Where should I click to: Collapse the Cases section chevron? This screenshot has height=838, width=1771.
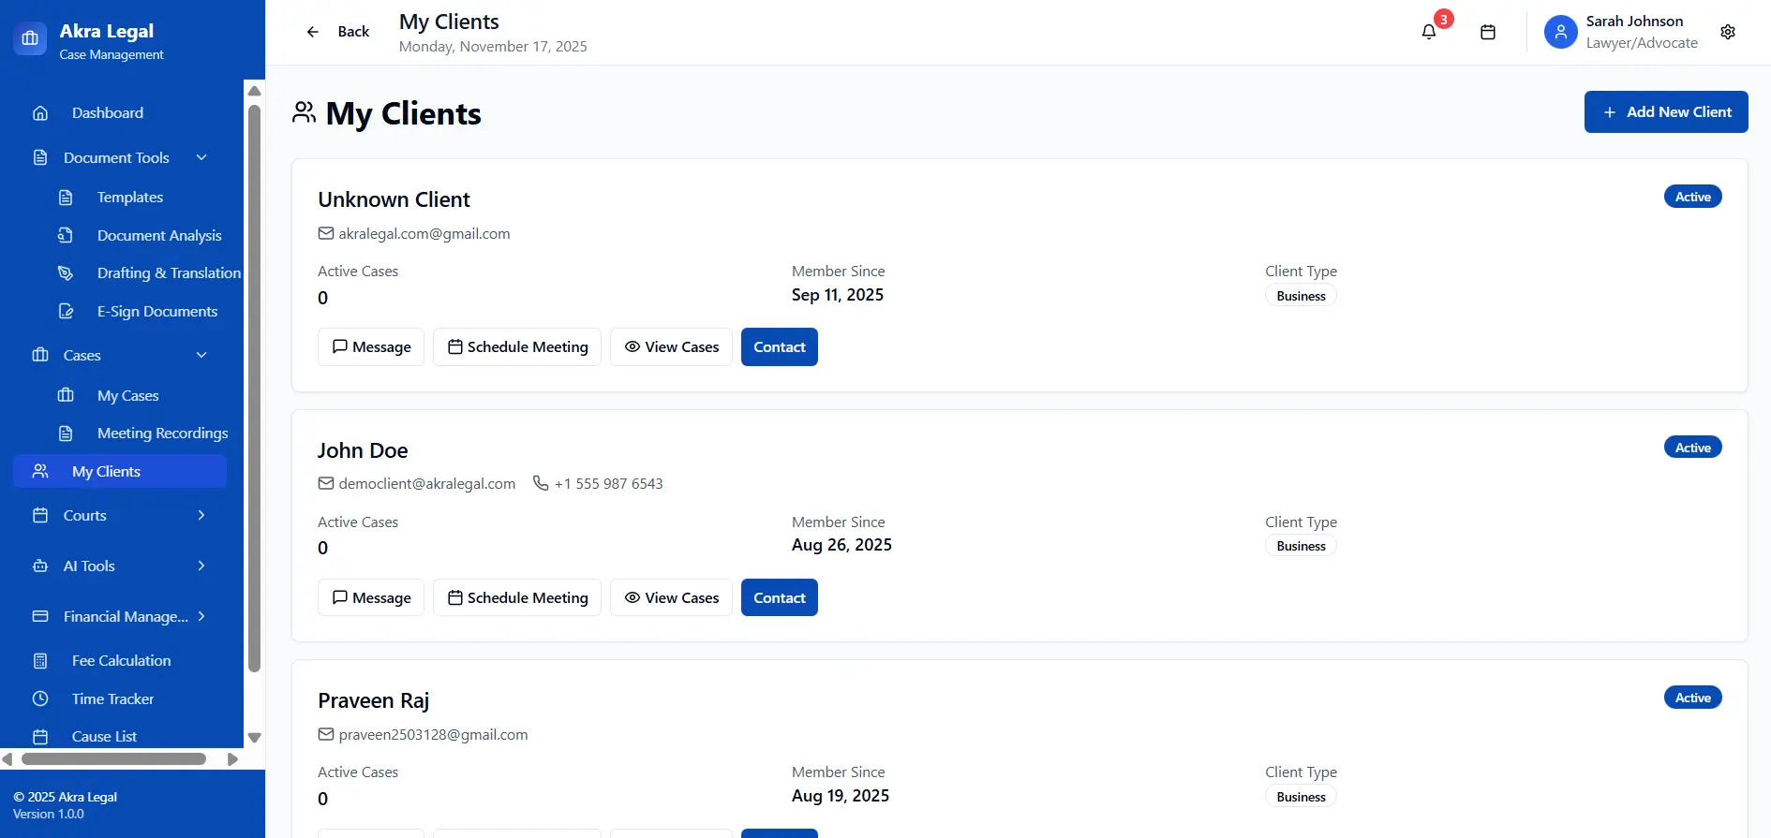201,355
